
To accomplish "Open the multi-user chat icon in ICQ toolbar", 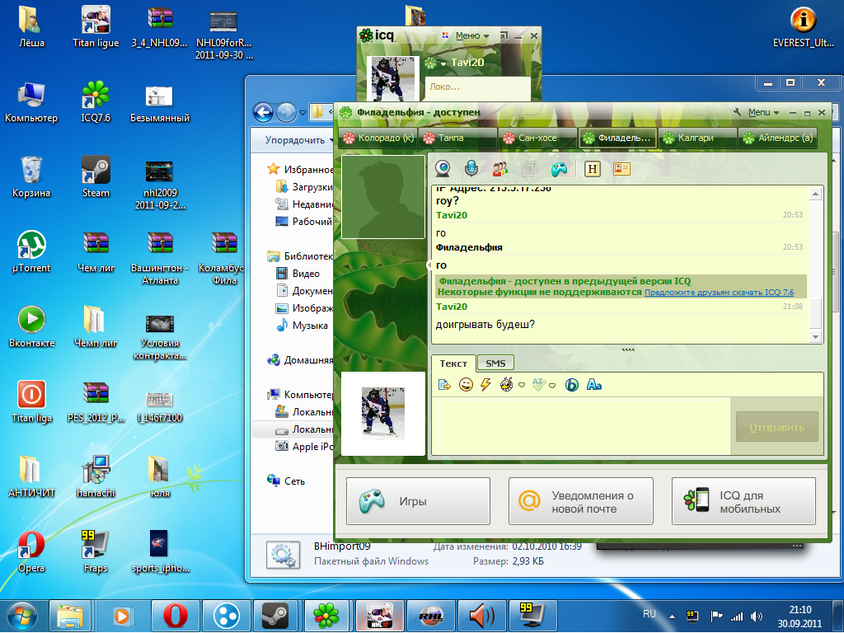I will [x=500, y=169].
